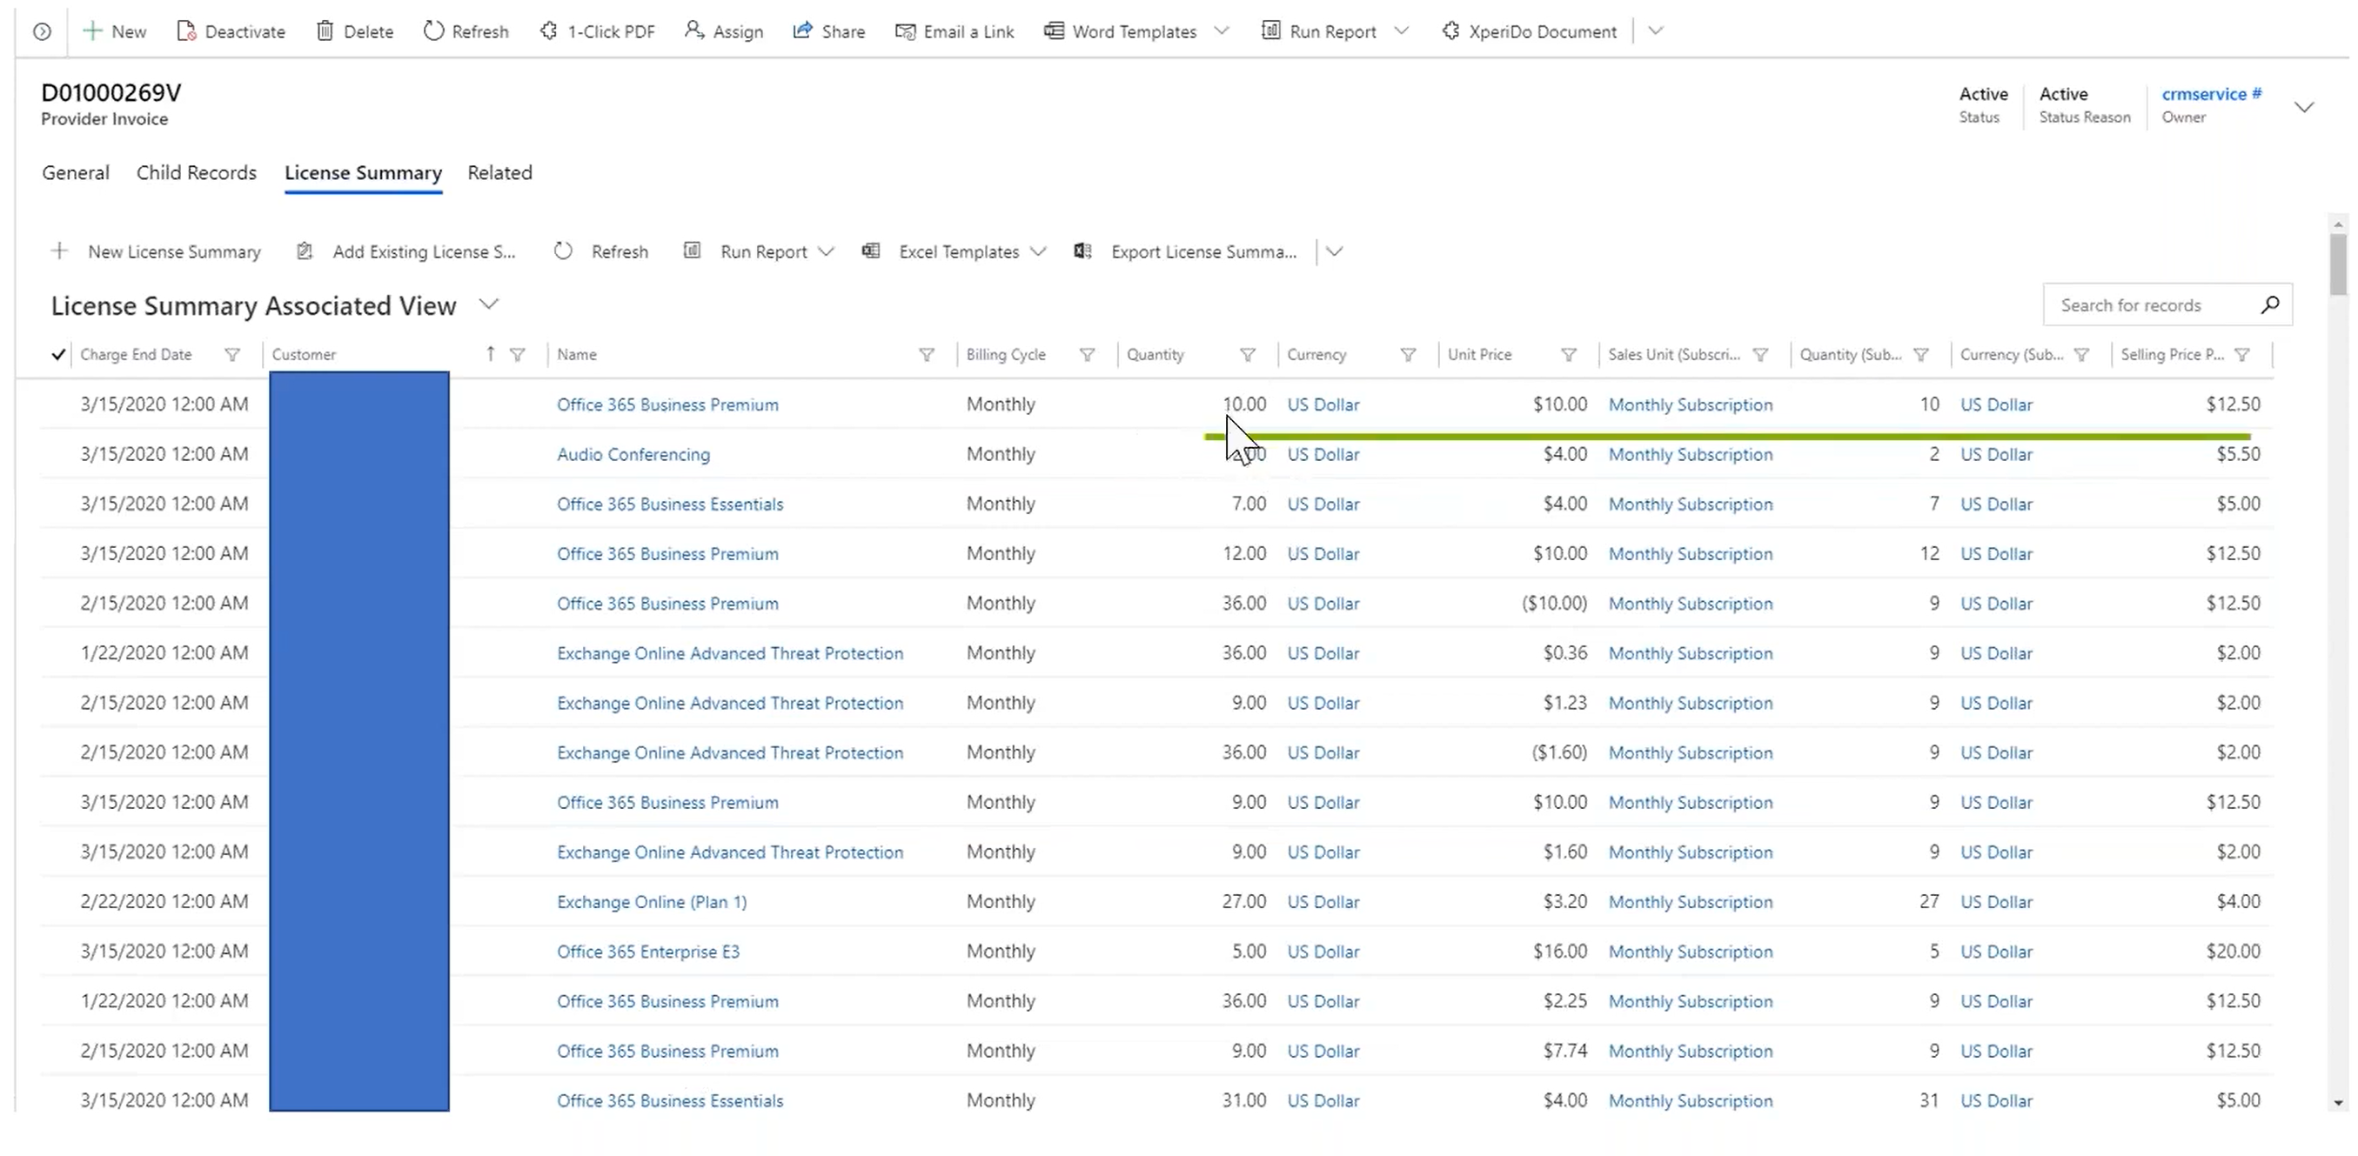Viewport: 2358px width, 1156px height.
Task: Click Export License Summary Excel icon
Action: (x=1083, y=251)
